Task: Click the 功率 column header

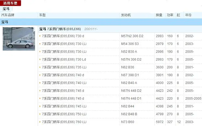Action: tap(170, 15)
